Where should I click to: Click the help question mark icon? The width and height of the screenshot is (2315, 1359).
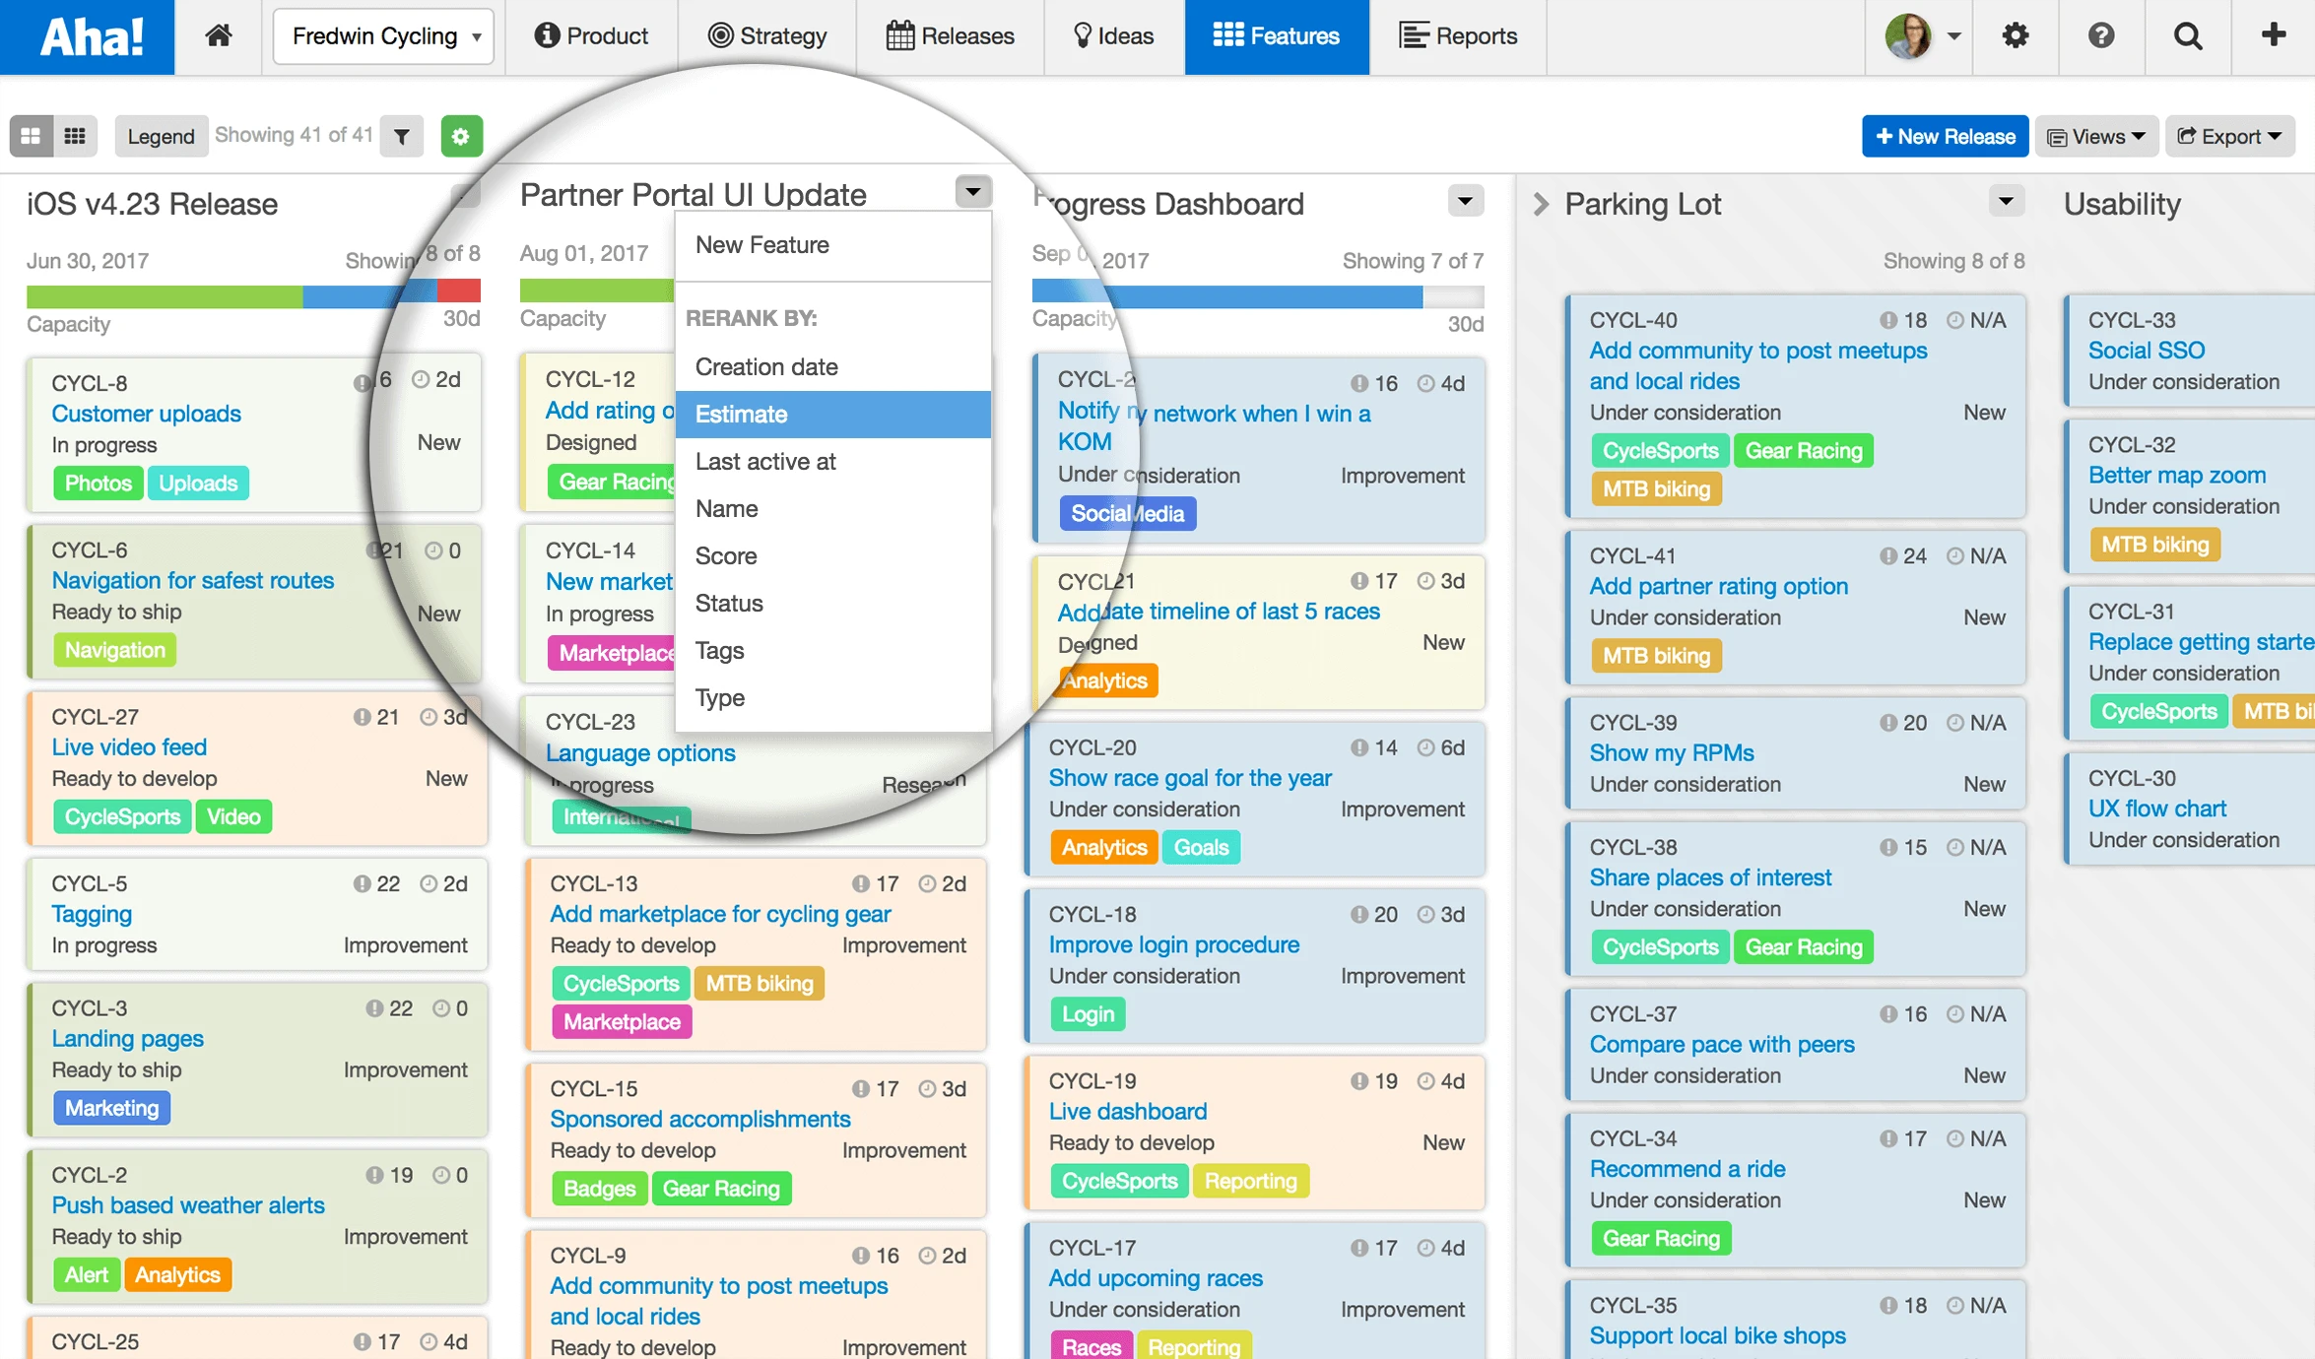click(x=2101, y=36)
